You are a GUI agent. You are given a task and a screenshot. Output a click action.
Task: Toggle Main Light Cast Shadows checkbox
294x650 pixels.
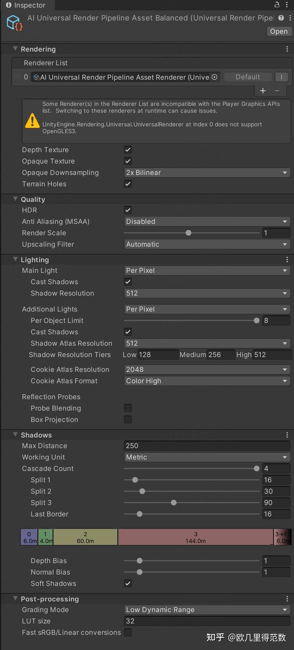[128, 282]
